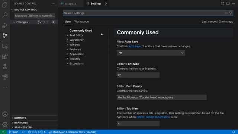Open the Run and Debug view
238x134 pixels.
tap(5, 25)
